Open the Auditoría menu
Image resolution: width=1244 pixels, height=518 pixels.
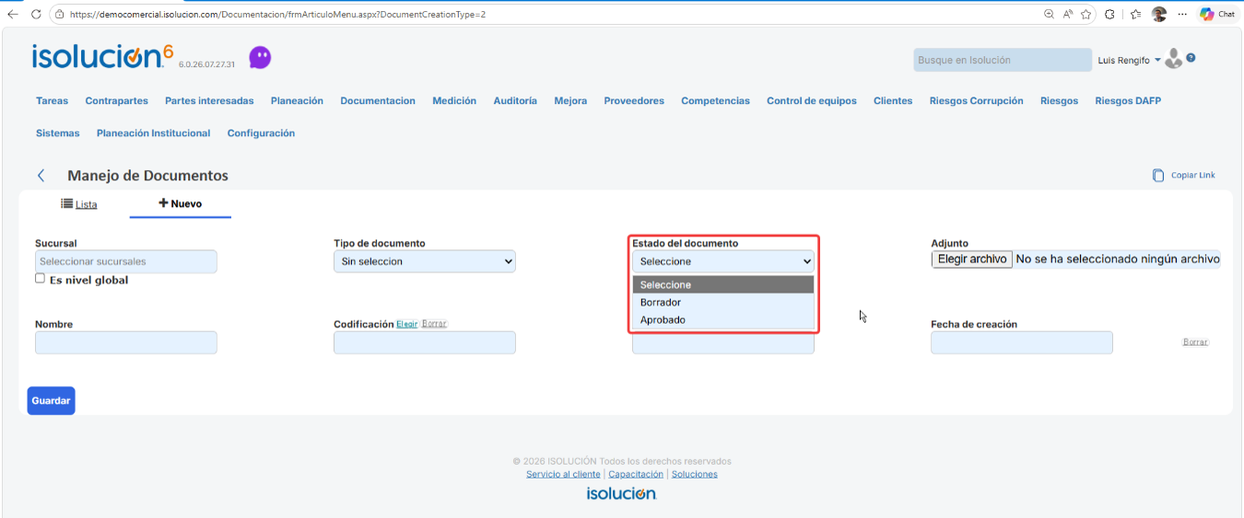pyautogui.click(x=515, y=101)
